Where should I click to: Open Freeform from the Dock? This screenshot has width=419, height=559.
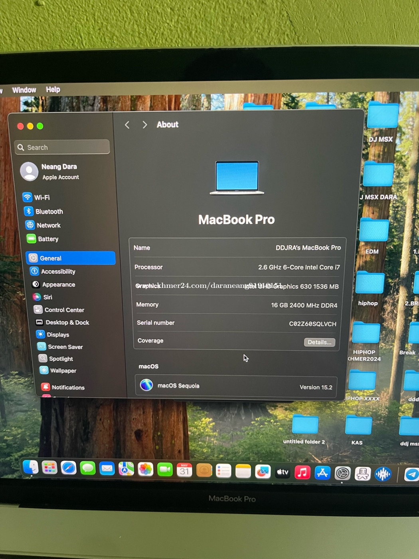pyautogui.click(x=263, y=472)
